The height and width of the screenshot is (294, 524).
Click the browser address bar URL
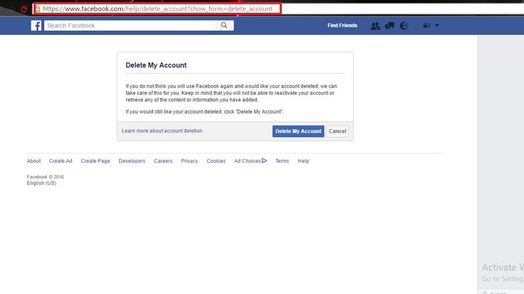pyautogui.click(x=157, y=9)
